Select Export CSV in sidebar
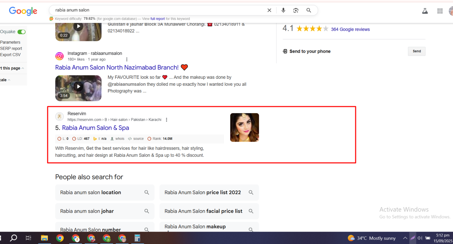453x244 pixels. tap(10, 55)
